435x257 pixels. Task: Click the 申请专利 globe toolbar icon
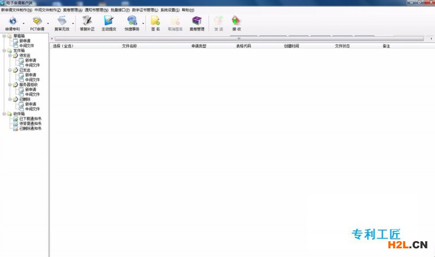pyautogui.click(x=13, y=21)
